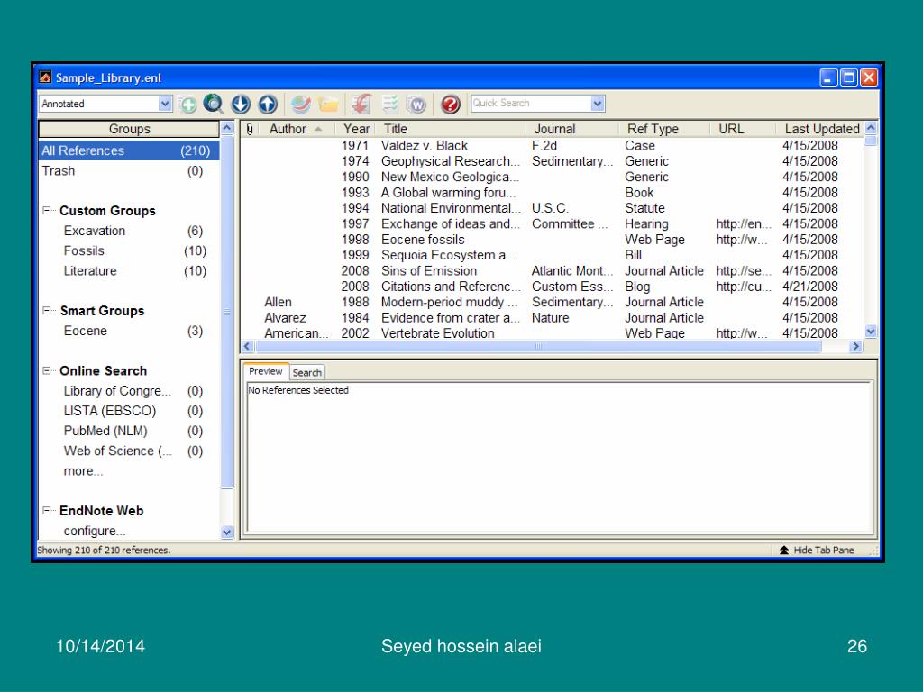The width and height of the screenshot is (923, 692).
Task: Sort by the Ref Type column header
Action: click(664, 129)
